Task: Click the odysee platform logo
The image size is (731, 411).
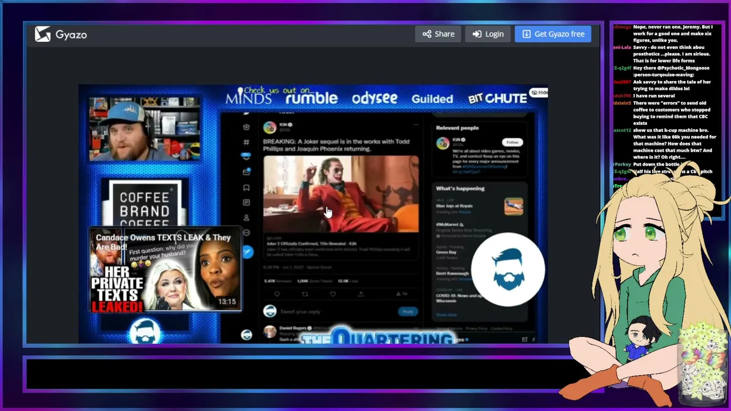Action: point(374,99)
